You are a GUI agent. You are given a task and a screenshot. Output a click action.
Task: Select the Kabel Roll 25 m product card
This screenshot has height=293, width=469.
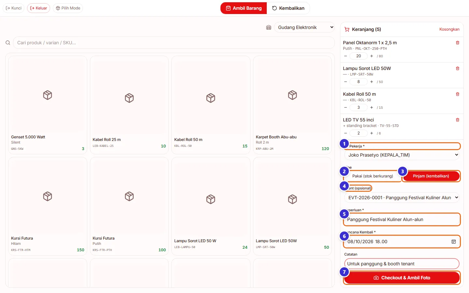click(x=129, y=105)
